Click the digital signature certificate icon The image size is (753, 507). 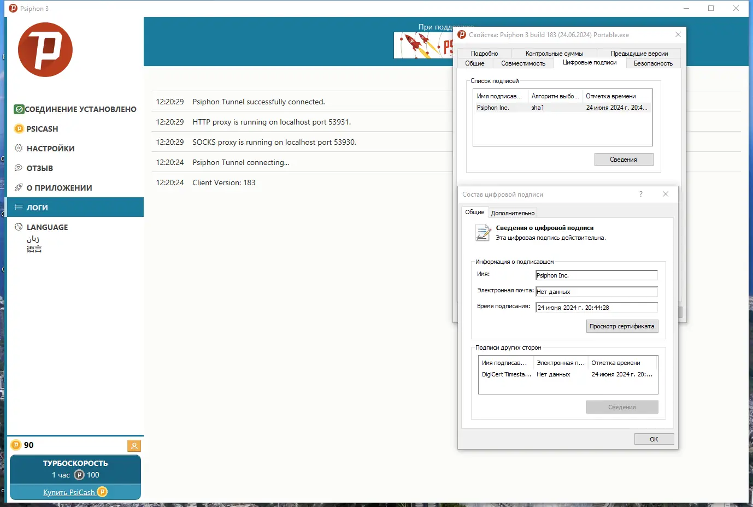click(x=483, y=233)
